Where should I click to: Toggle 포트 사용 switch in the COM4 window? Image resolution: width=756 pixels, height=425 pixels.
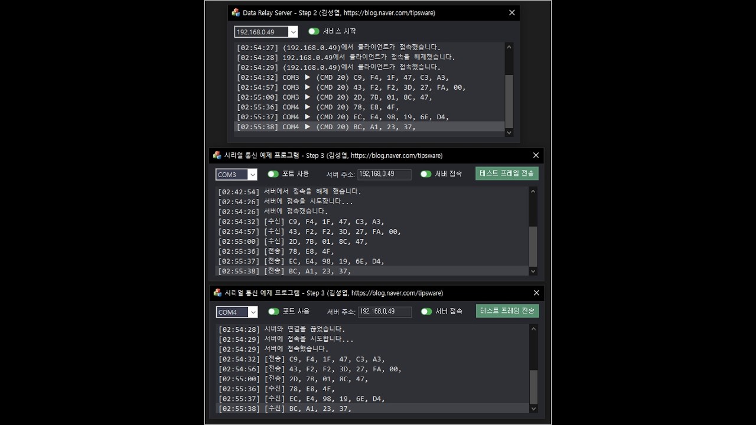273,312
